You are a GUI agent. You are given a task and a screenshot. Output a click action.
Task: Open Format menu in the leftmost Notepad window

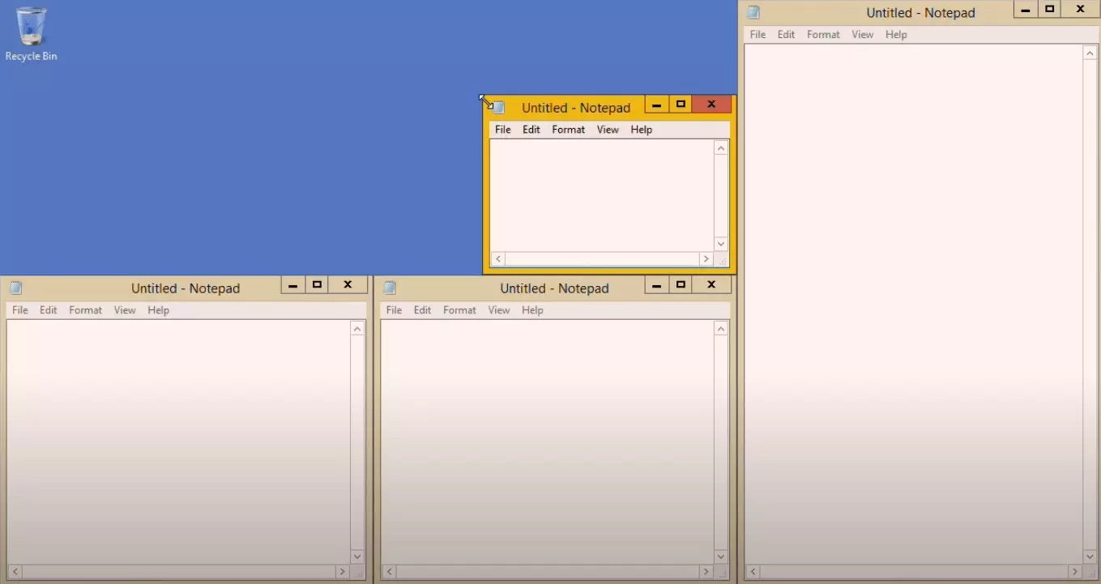[85, 310]
